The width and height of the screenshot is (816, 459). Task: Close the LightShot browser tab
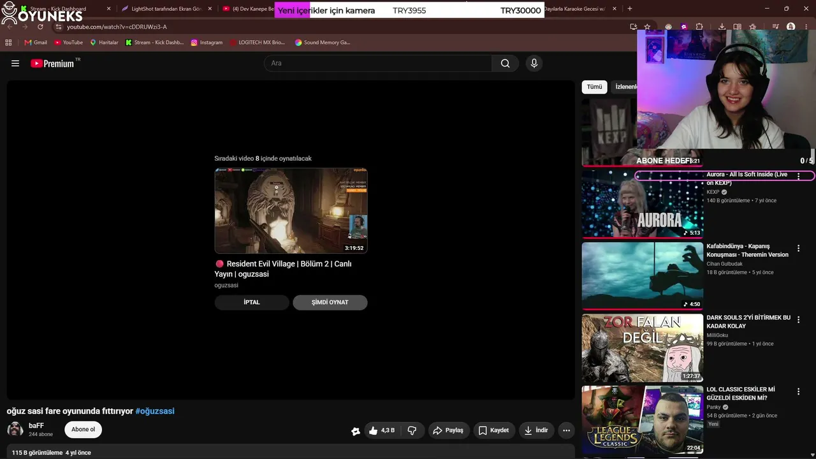[x=210, y=9]
